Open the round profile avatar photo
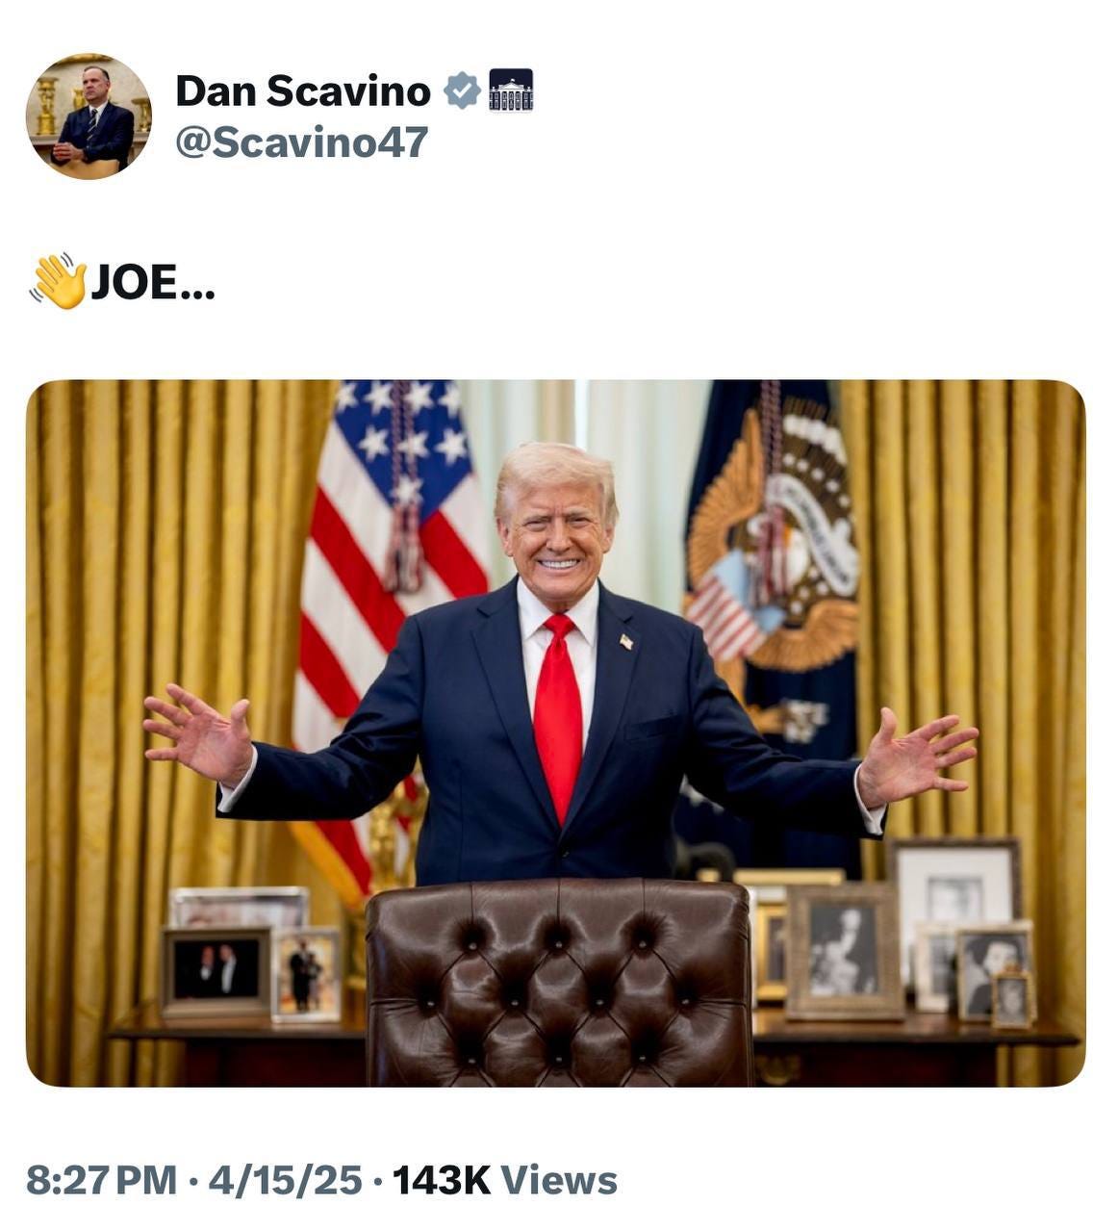The width and height of the screenshot is (1093, 1232). coord(89,116)
